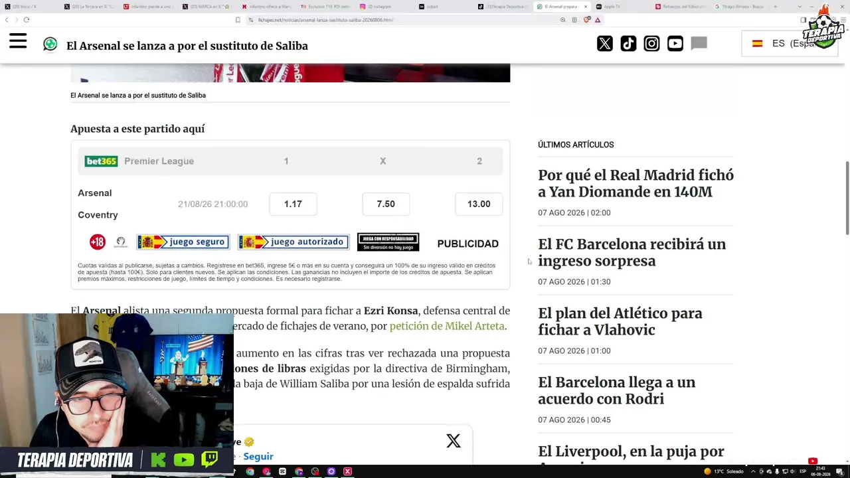The width and height of the screenshot is (850, 478).
Task: Click the green football site logo
Action: point(50,44)
